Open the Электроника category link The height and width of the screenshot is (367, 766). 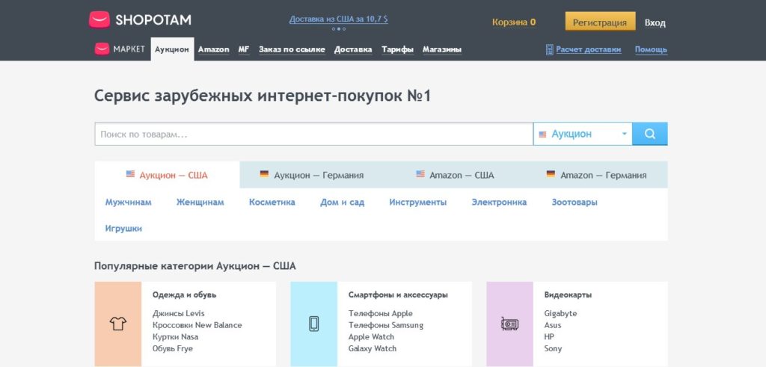click(499, 203)
